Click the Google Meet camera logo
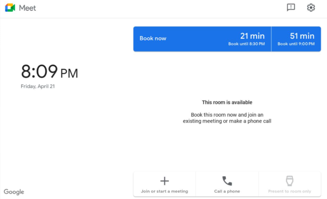327x199 pixels. click(10, 8)
